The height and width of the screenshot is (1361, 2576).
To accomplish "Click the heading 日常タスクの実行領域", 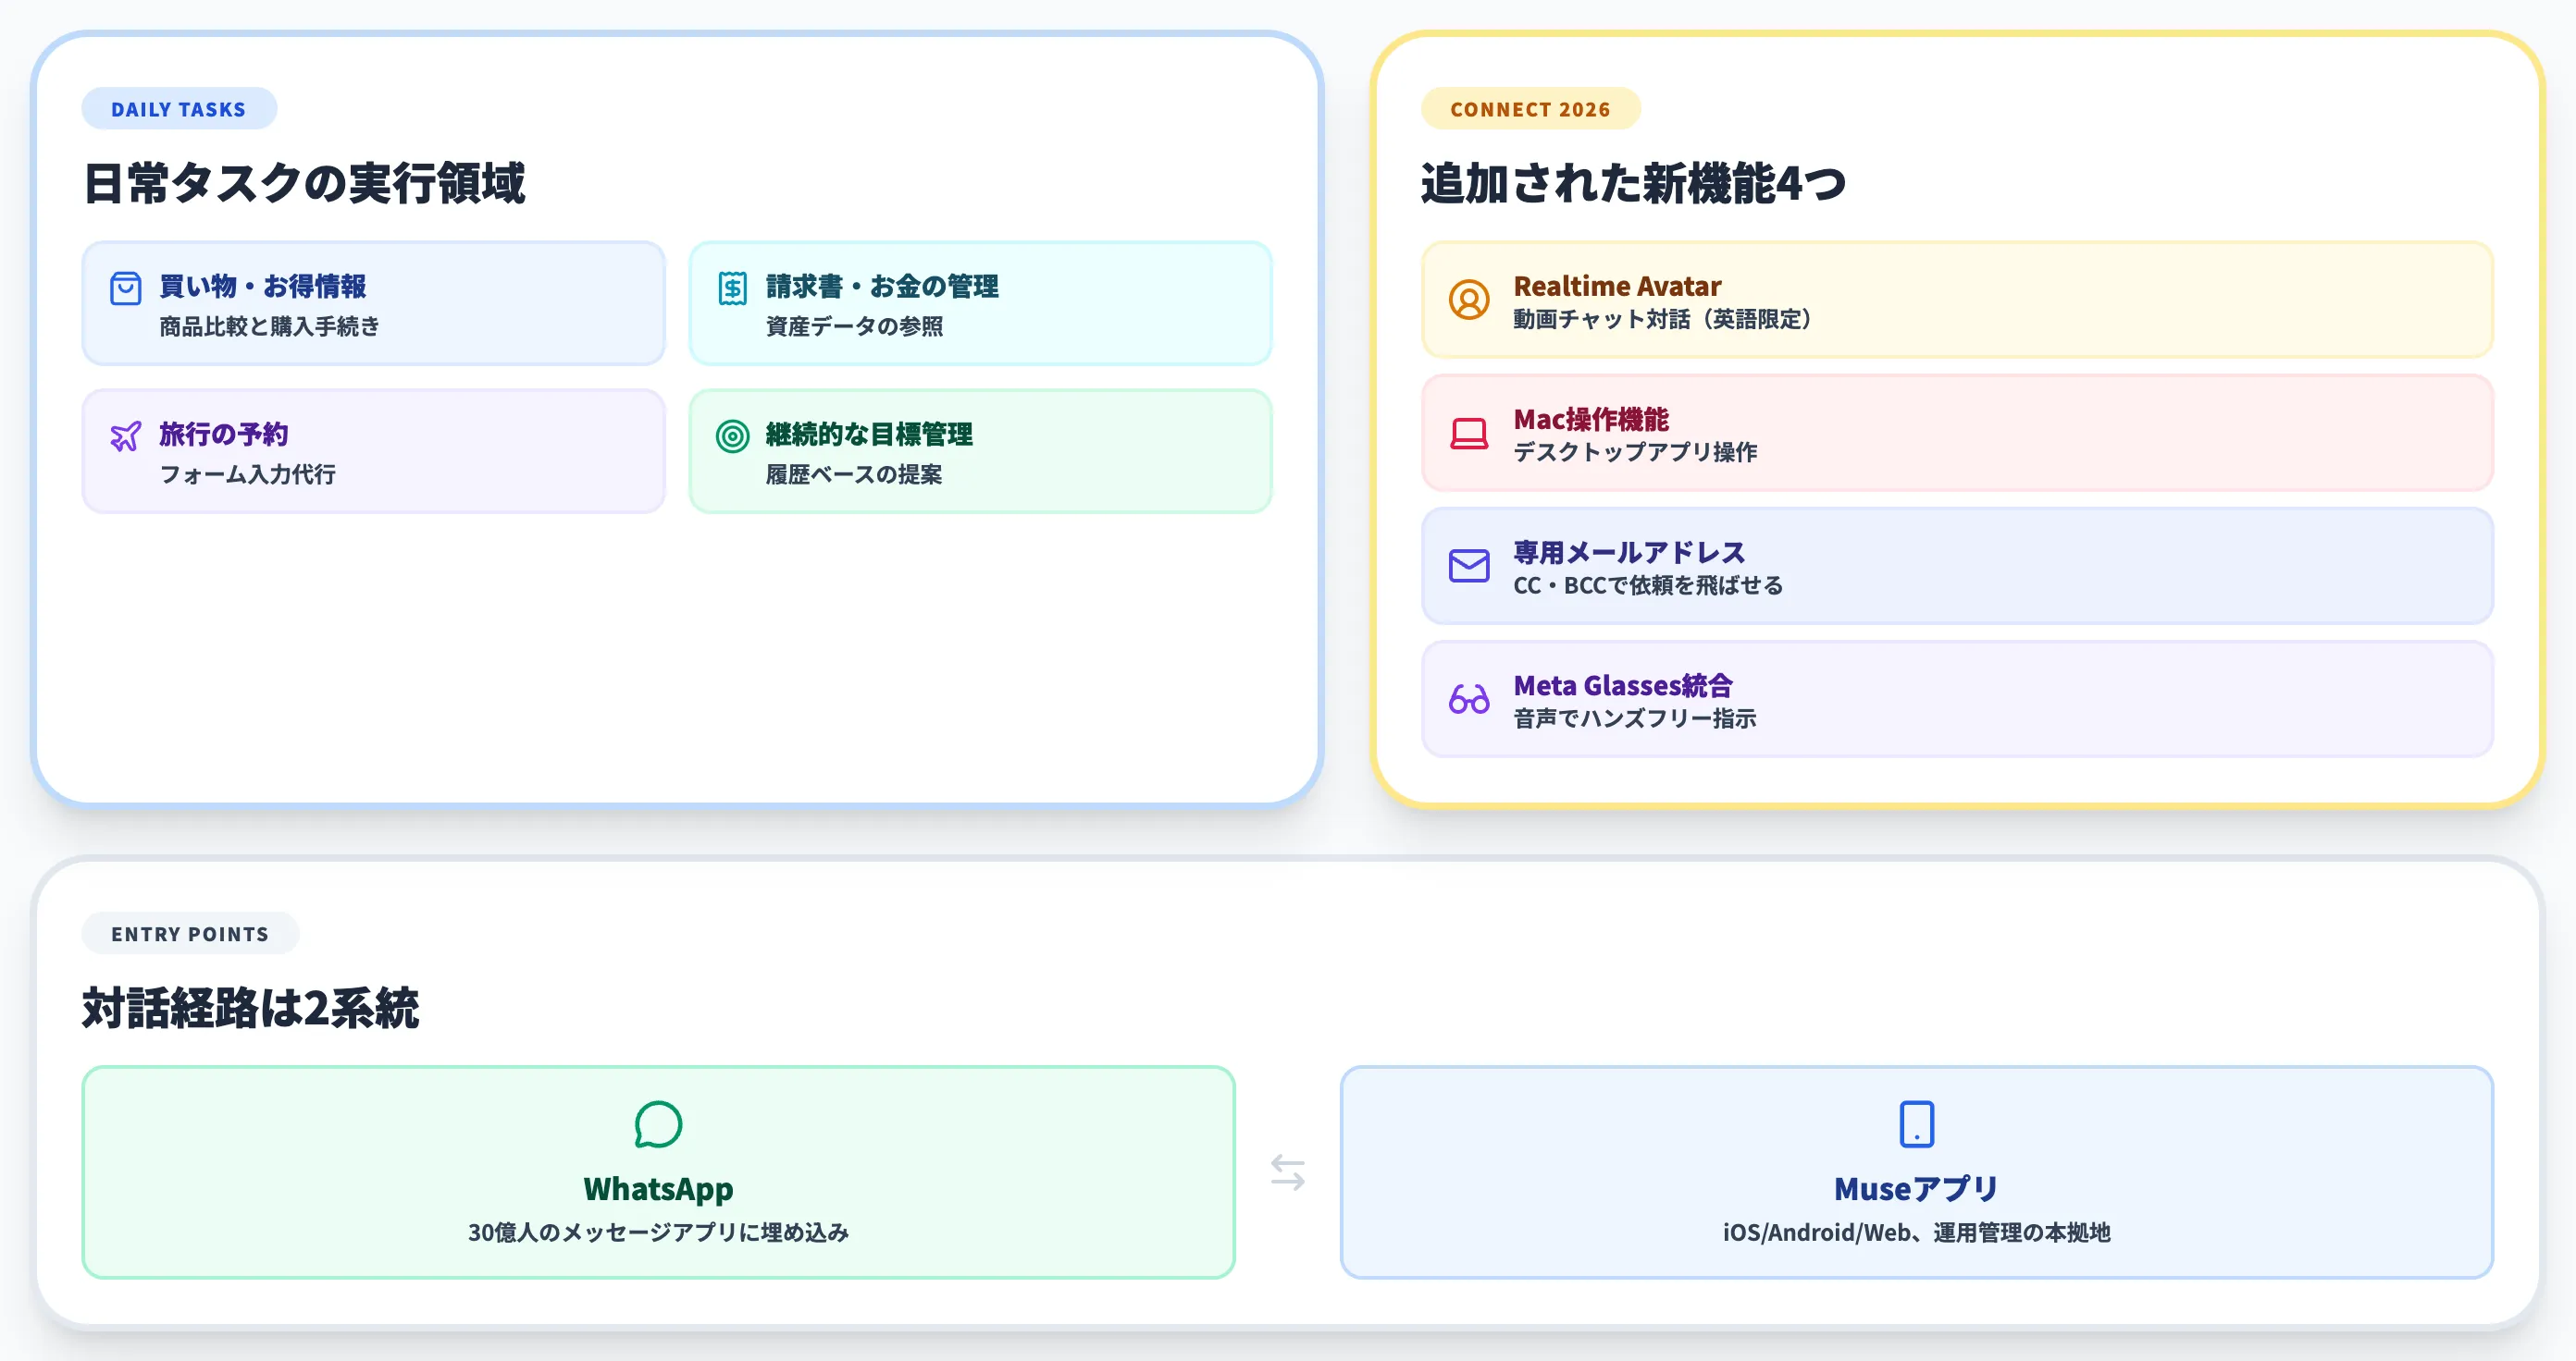I will 304,184.
